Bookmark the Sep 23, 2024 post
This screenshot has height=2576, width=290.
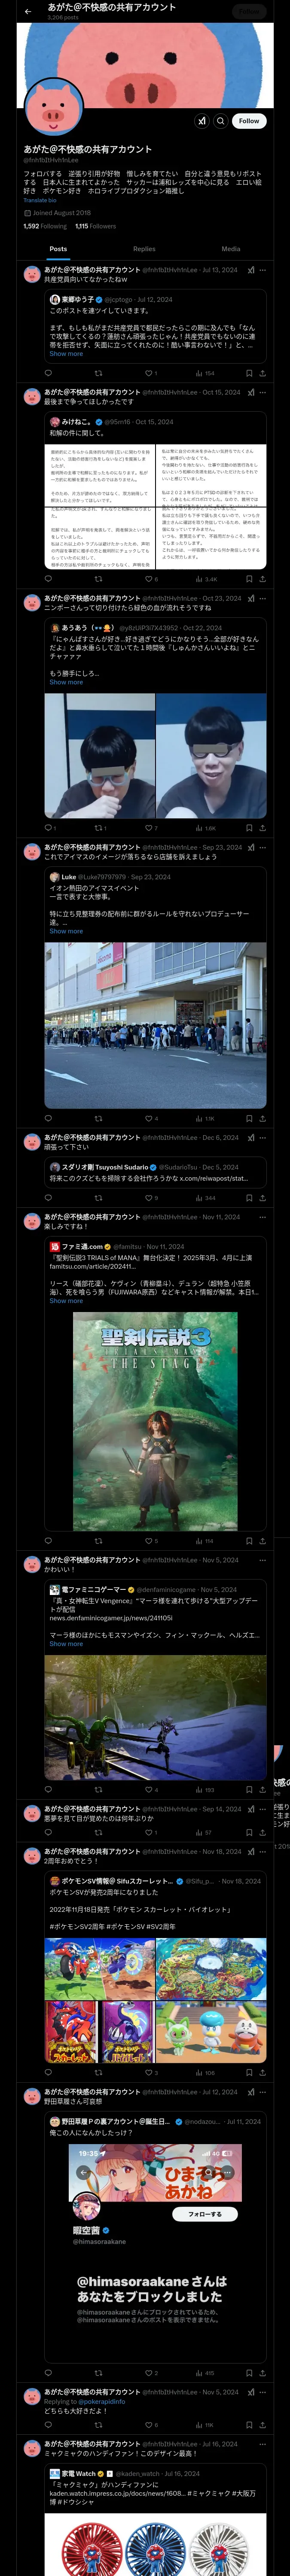tap(249, 1119)
